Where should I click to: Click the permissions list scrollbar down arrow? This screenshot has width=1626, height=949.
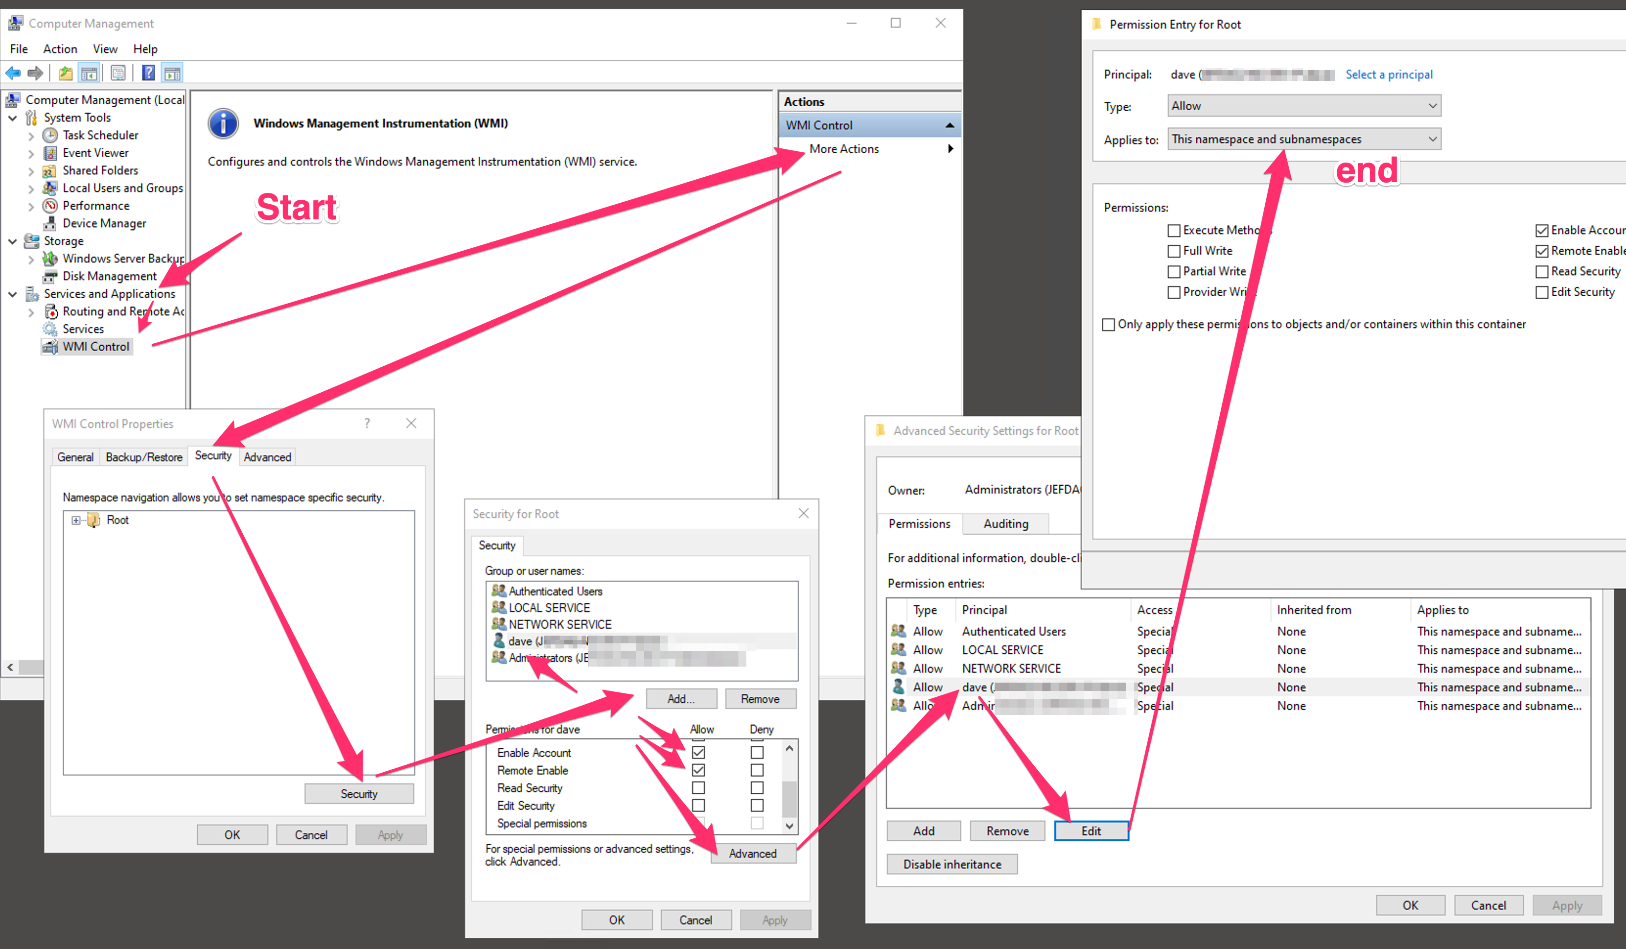[789, 825]
